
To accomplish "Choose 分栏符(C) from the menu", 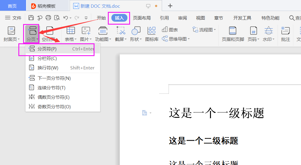I will 63,58.
